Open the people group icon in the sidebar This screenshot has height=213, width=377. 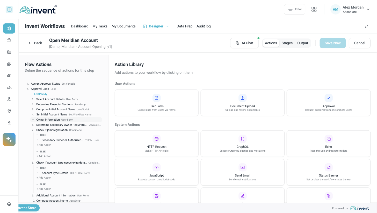pos(9,87)
